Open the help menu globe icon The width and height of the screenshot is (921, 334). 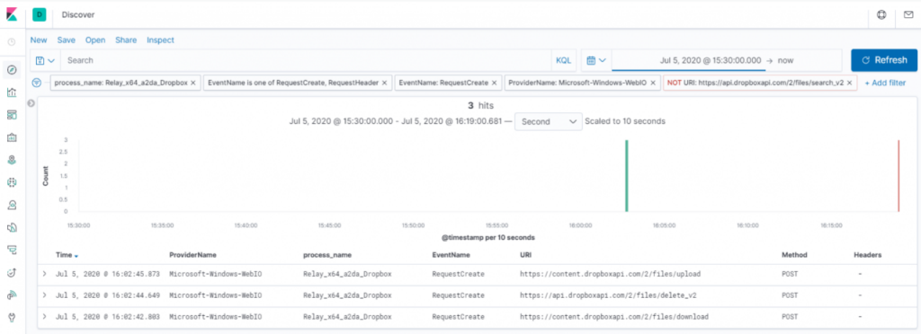(881, 14)
